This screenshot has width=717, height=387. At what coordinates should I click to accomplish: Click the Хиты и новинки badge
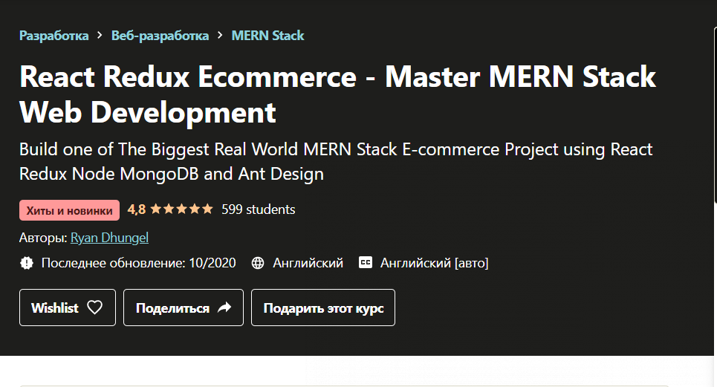pyautogui.click(x=69, y=210)
